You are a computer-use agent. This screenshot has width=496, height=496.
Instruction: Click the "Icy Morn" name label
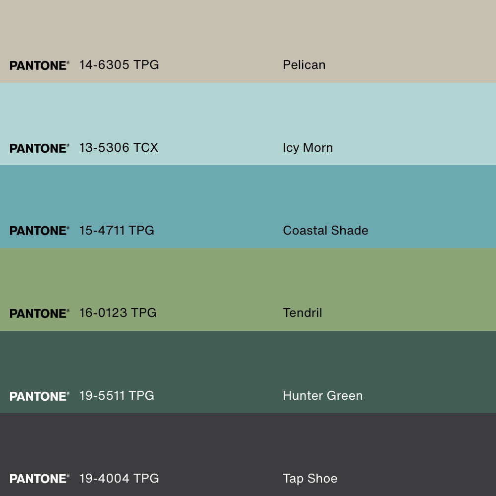(x=308, y=148)
